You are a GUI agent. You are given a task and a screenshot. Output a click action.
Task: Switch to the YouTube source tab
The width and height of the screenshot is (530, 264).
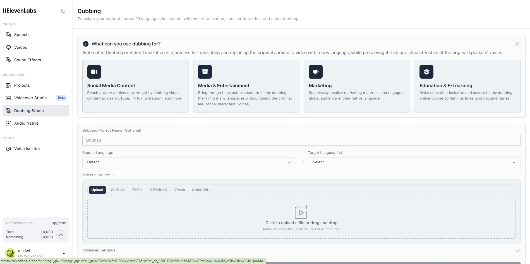pos(117,190)
